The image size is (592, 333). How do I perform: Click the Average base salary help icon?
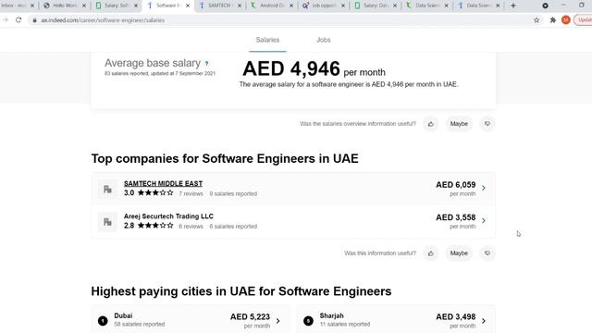(x=206, y=64)
